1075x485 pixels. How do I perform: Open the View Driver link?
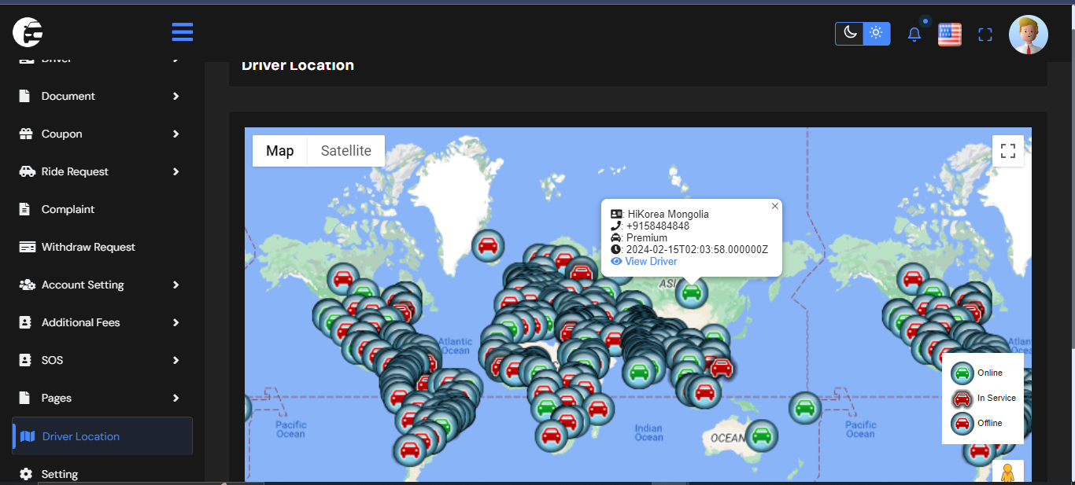(x=650, y=261)
